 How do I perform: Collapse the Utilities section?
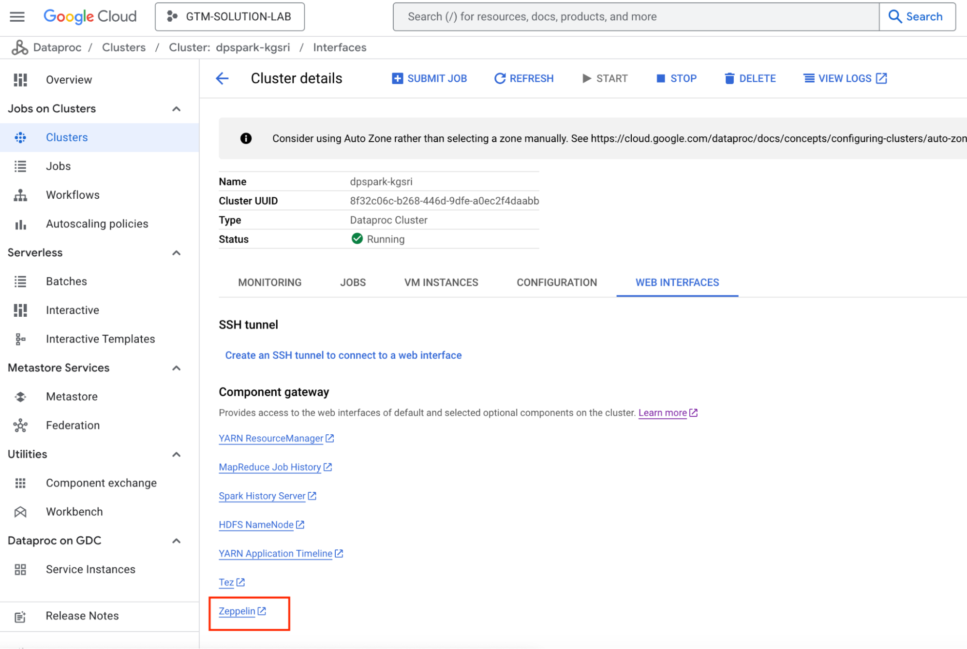click(x=177, y=455)
